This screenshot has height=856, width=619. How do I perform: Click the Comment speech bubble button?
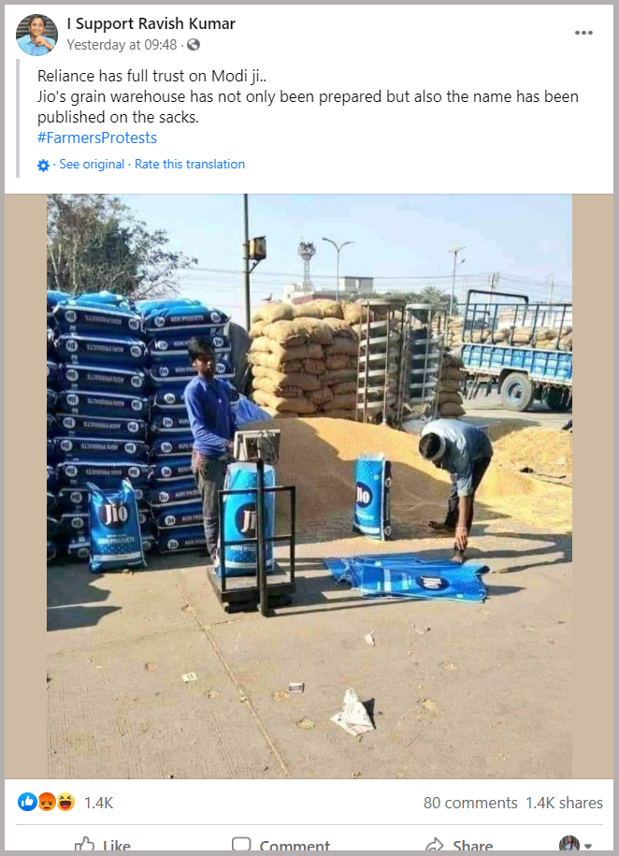pyautogui.click(x=281, y=845)
